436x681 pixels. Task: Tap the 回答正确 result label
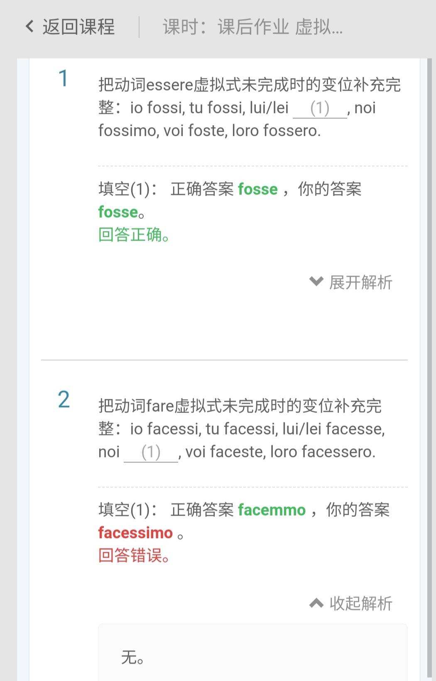pyautogui.click(x=134, y=235)
